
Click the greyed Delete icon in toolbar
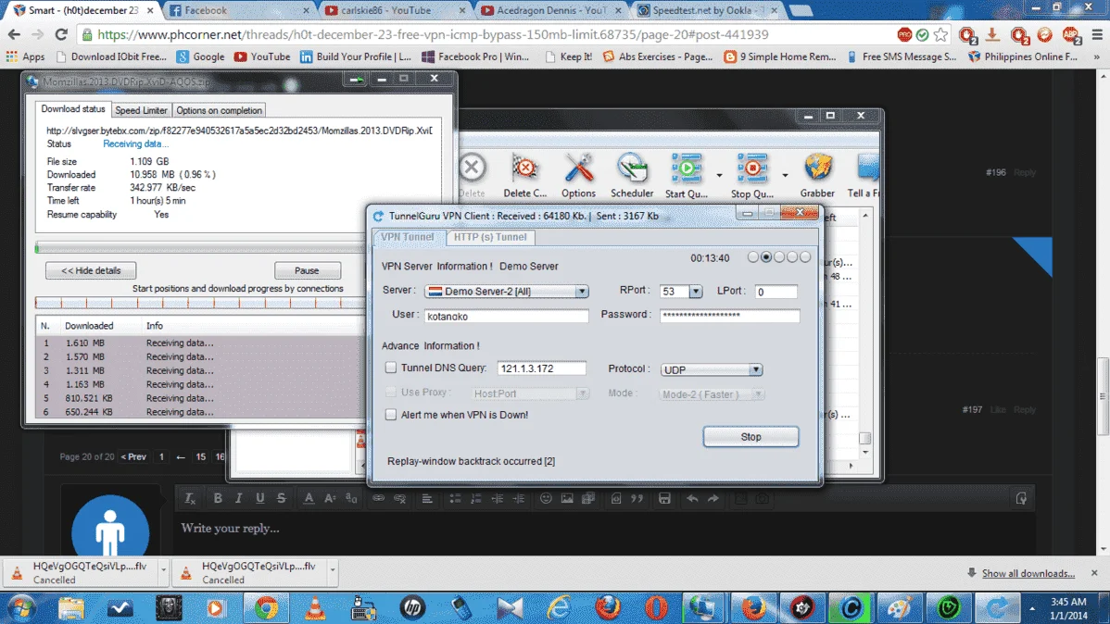click(x=473, y=168)
